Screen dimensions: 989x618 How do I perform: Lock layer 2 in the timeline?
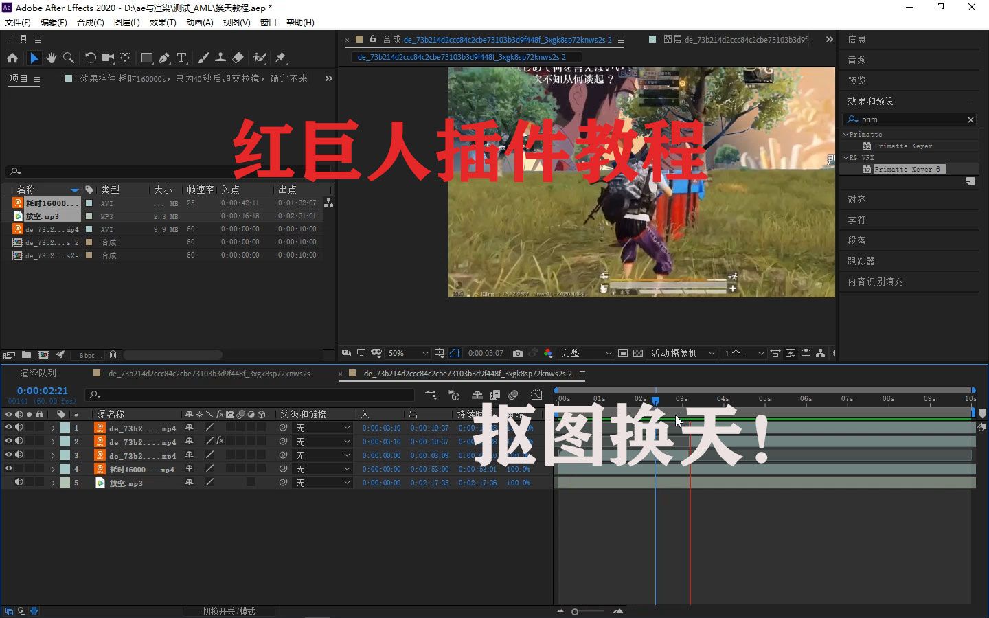(39, 442)
